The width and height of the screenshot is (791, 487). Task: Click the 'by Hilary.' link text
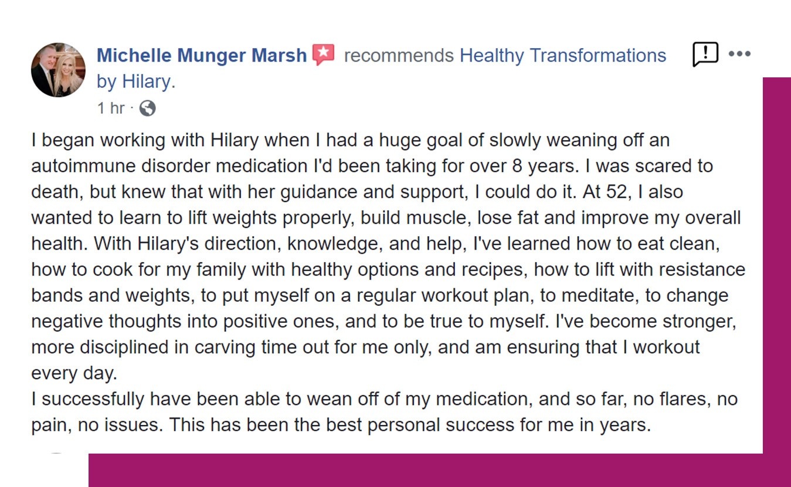tap(135, 81)
